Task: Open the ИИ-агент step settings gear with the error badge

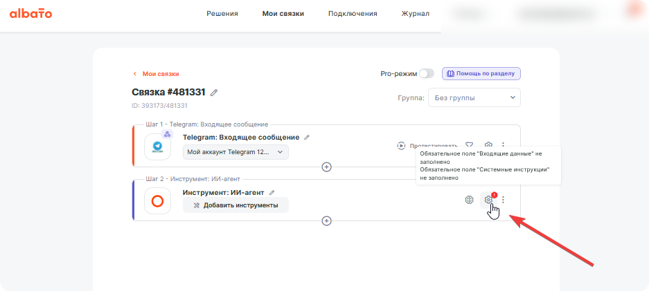Action: pyautogui.click(x=488, y=200)
